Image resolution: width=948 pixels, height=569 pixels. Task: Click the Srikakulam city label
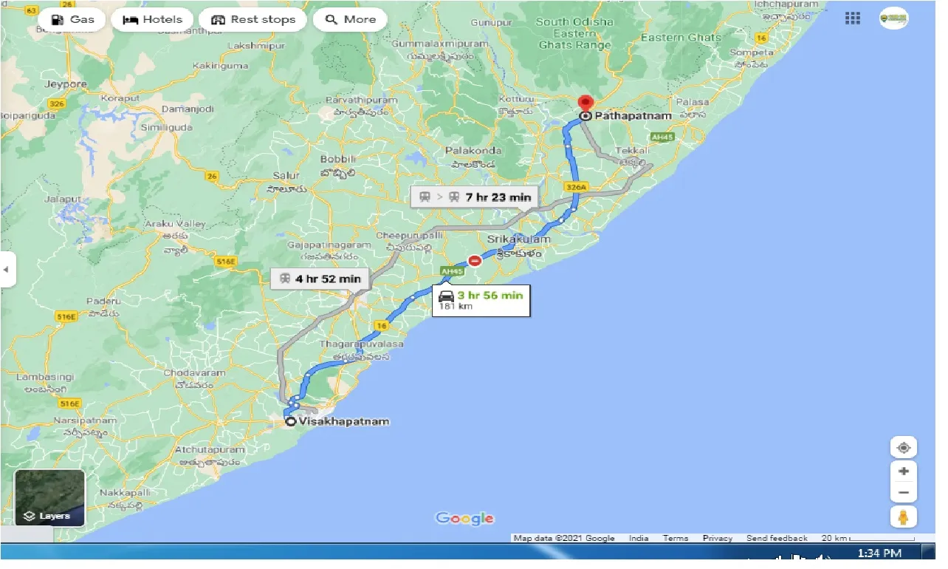point(518,239)
